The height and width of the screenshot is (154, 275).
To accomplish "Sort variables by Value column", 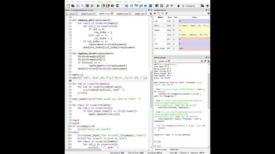I will [194, 17].
